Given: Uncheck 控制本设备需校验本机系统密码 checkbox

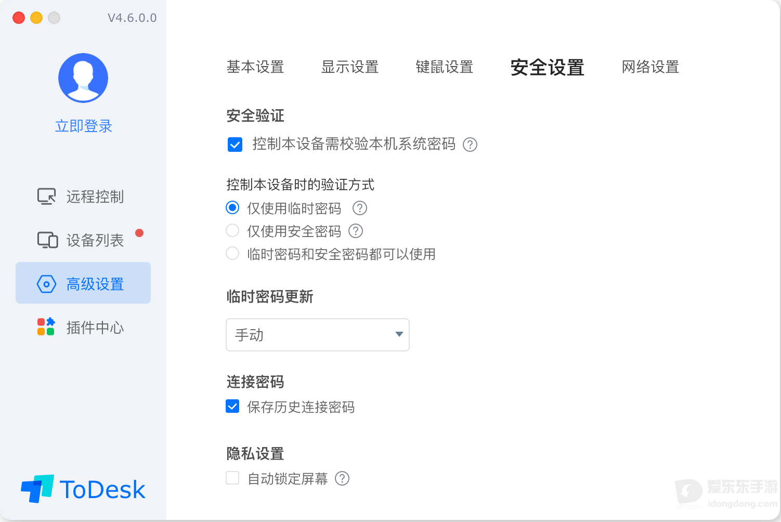Looking at the screenshot, I should [235, 145].
